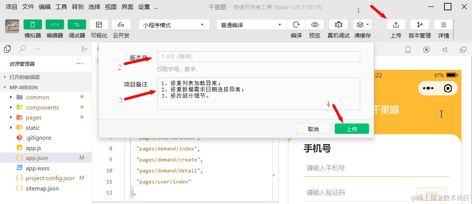Open the 界面 menu
This screenshot has height=204, width=472.
point(127,7)
